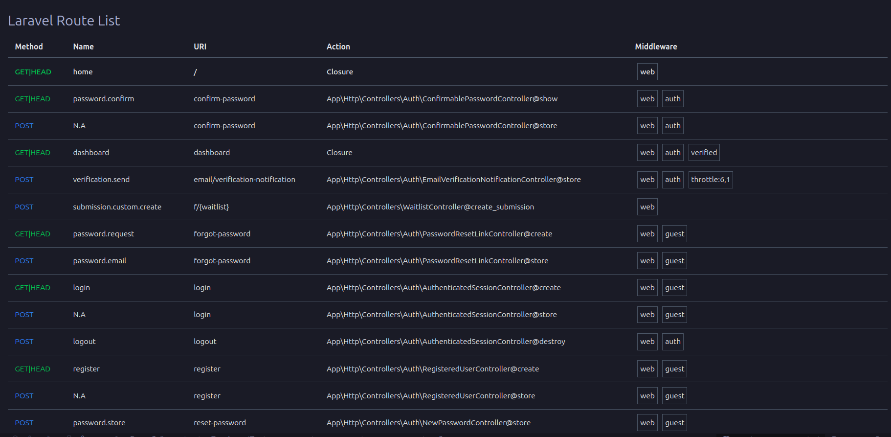
Task: Click the '/' URI cell
Action: (195, 72)
